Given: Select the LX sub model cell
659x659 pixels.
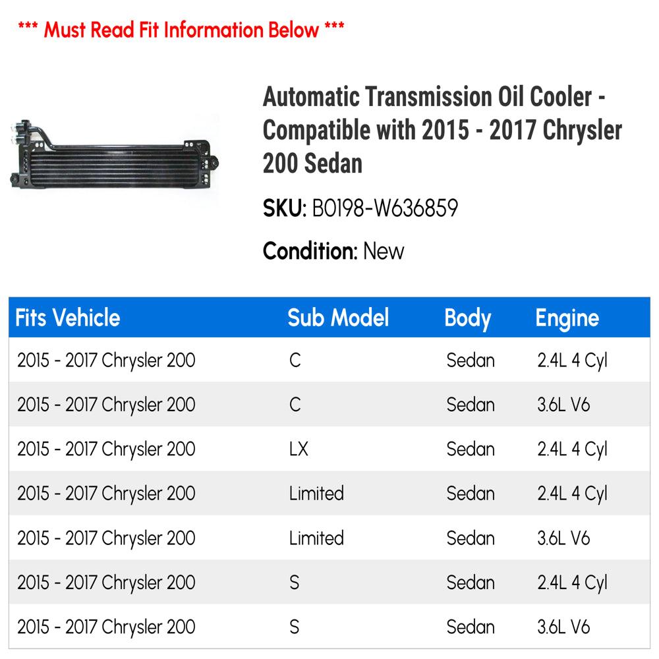Looking at the screenshot, I should tap(299, 449).
